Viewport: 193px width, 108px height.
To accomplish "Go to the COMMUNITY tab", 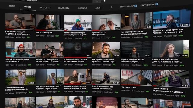I will point(64,8).
